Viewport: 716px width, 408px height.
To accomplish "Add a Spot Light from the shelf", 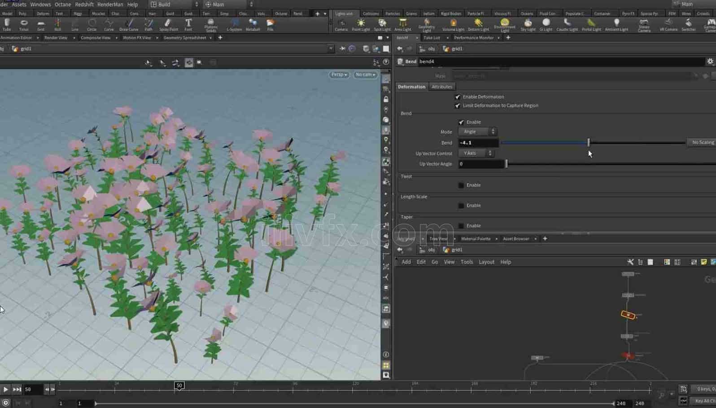I will [x=382, y=25].
